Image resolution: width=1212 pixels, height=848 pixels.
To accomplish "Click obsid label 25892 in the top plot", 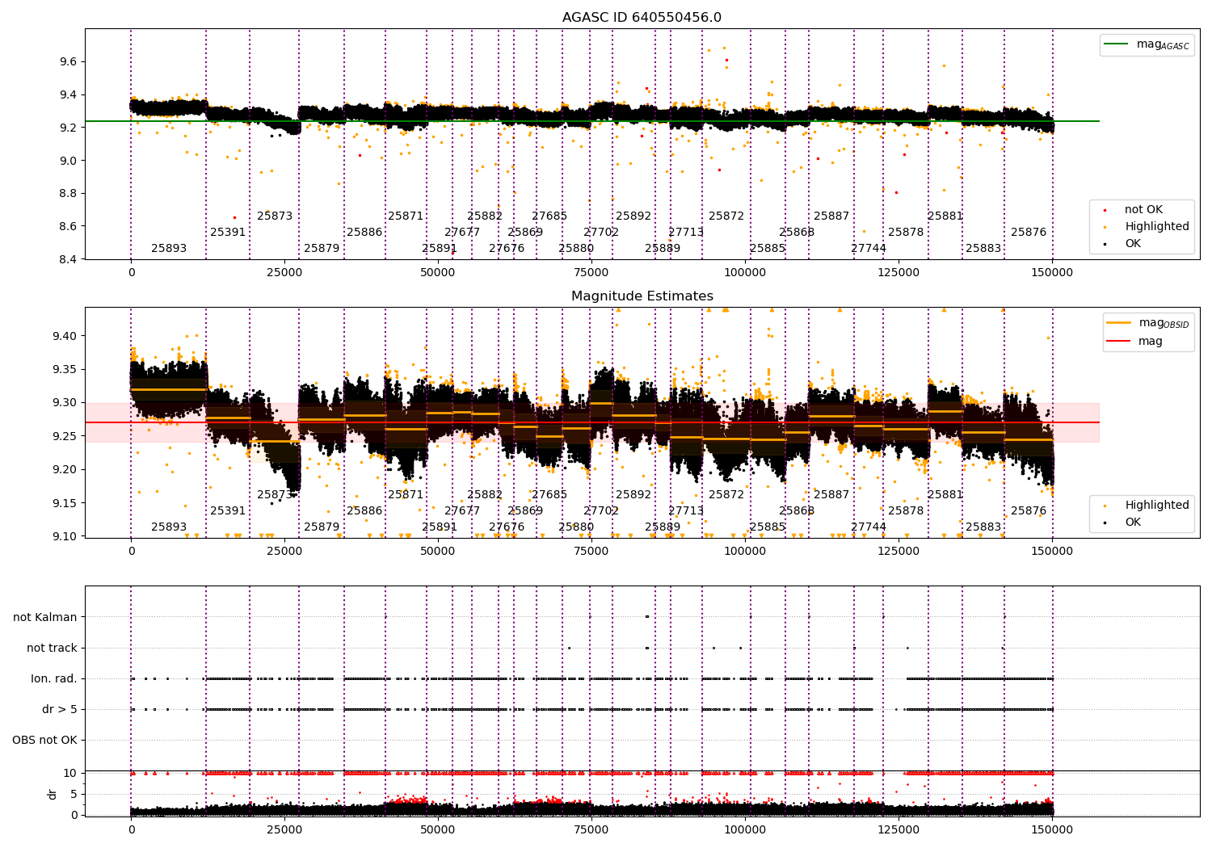I will tap(633, 216).
